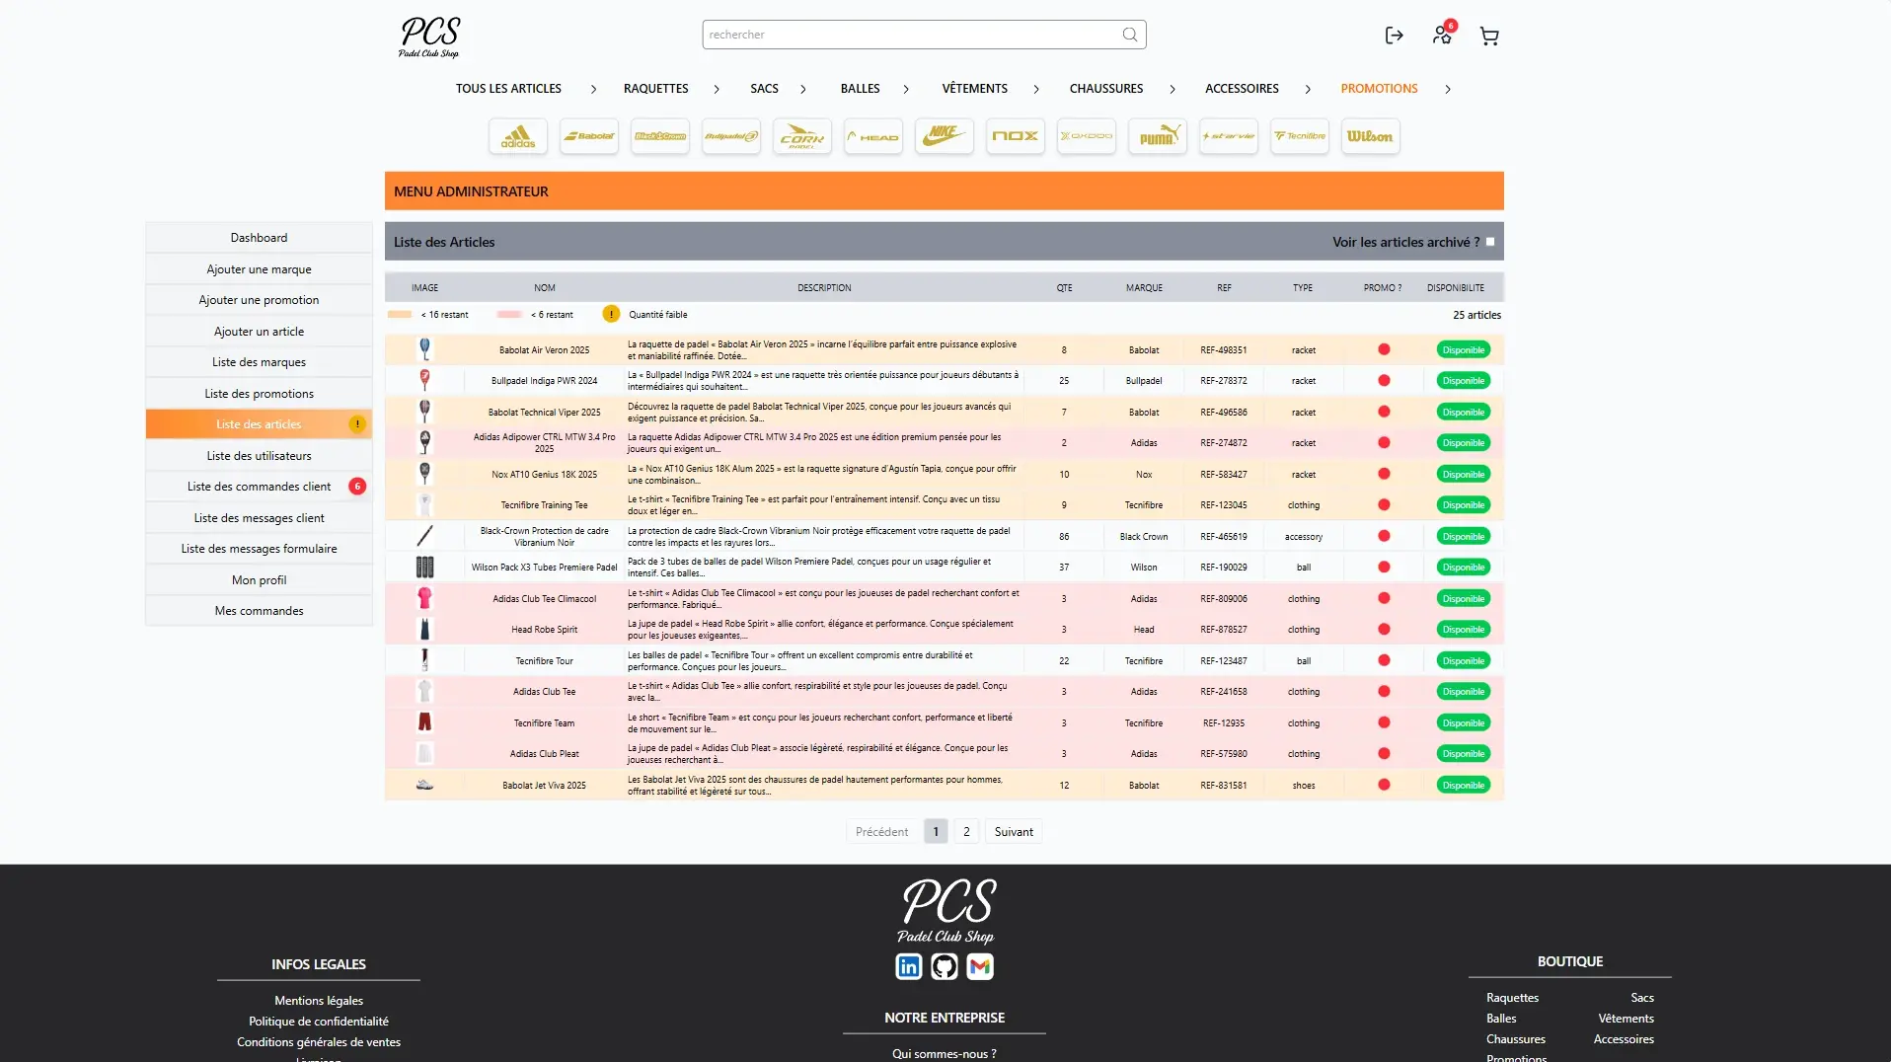This screenshot has width=1891, height=1062.
Task: Click the yellow low-quantity warning icon in legend
Action: [x=611, y=314]
